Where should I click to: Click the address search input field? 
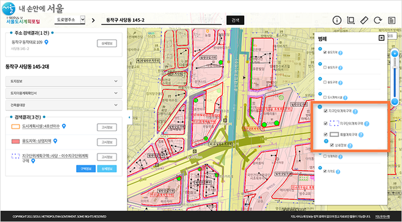(x=161, y=20)
